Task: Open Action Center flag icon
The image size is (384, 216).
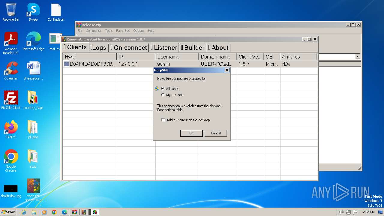Action: tap(355, 212)
